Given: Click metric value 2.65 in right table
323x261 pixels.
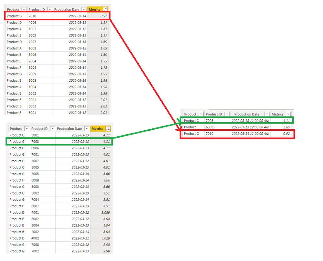Looking at the screenshot, I should click(x=286, y=127).
